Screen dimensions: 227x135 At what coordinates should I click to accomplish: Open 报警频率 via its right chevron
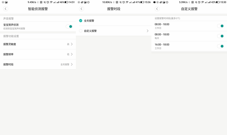72,54
